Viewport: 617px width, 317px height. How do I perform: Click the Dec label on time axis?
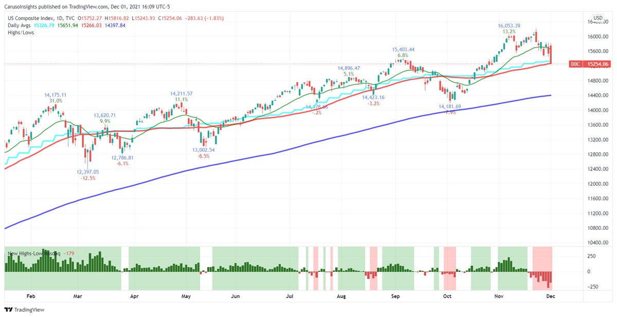550,296
